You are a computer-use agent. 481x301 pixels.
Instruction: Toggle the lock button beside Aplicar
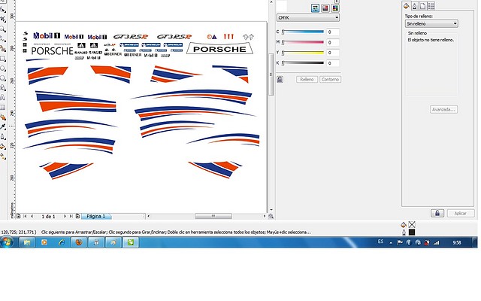point(437,213)
